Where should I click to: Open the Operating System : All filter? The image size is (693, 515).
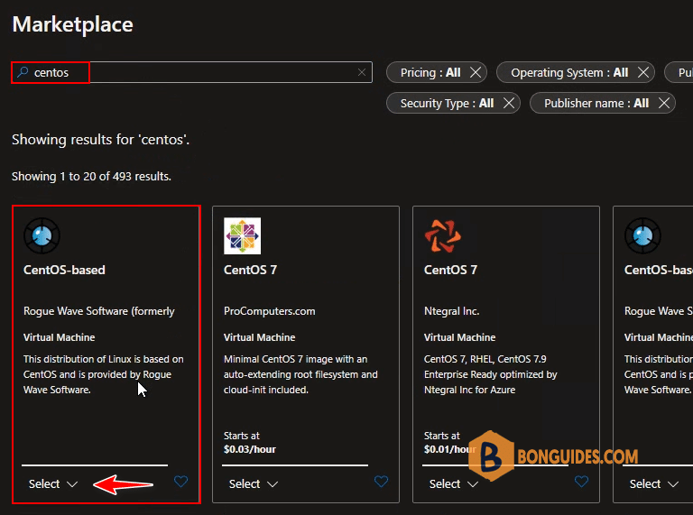569,72
